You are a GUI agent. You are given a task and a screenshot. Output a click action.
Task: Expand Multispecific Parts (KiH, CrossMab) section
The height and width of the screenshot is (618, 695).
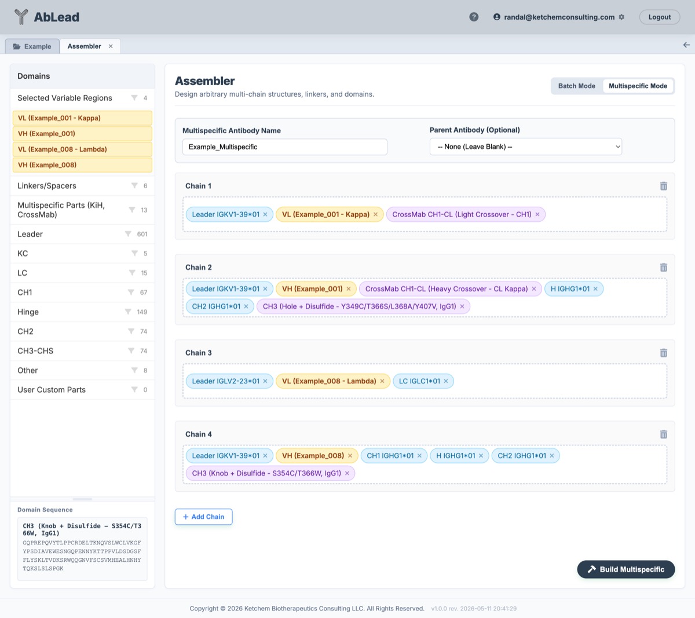(82, 210)
